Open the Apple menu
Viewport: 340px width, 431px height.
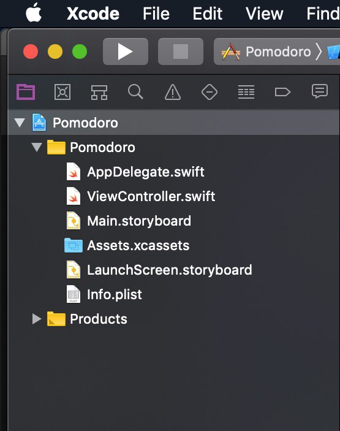34,13
